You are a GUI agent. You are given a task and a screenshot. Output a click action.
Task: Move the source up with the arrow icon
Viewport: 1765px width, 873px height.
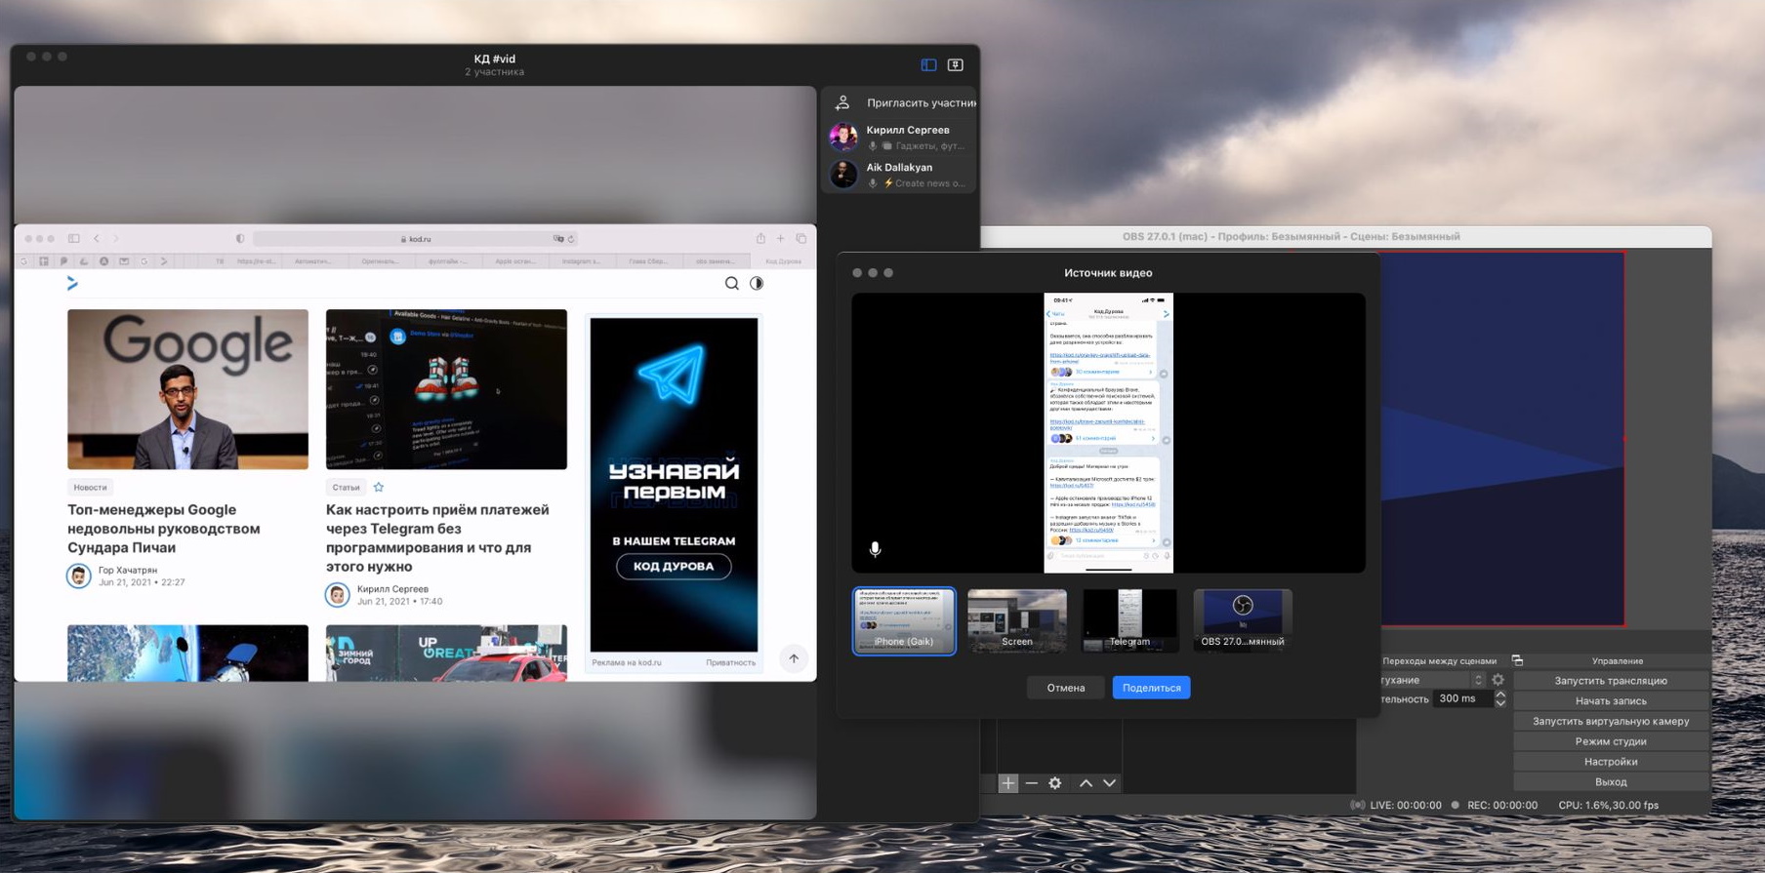coord(1086,783)
